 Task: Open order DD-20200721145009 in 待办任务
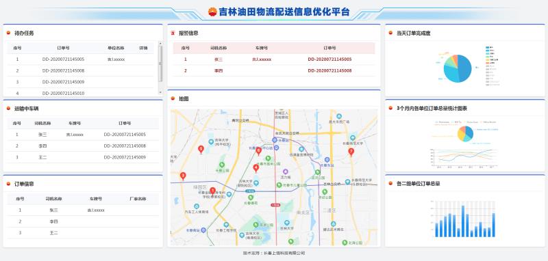click(63, 82)
